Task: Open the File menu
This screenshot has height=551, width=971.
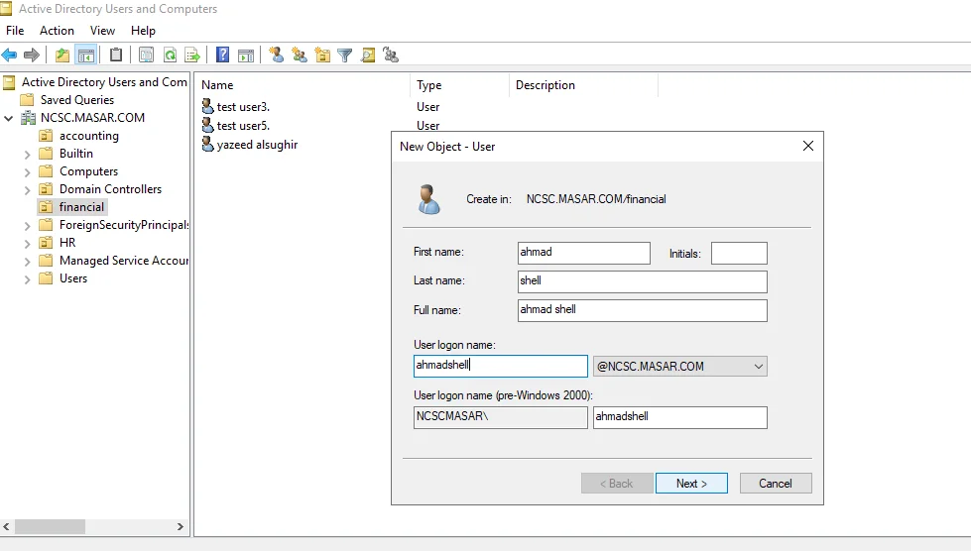Action: click(15, 31)
